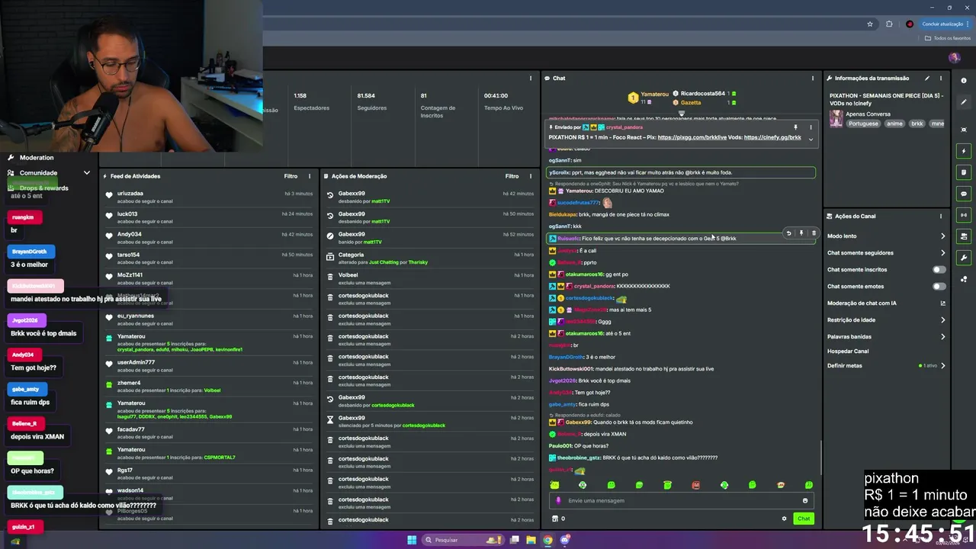Open the shop icon below chat input
The height and width of the screenshot is (549, 976).
pos(555,518)
